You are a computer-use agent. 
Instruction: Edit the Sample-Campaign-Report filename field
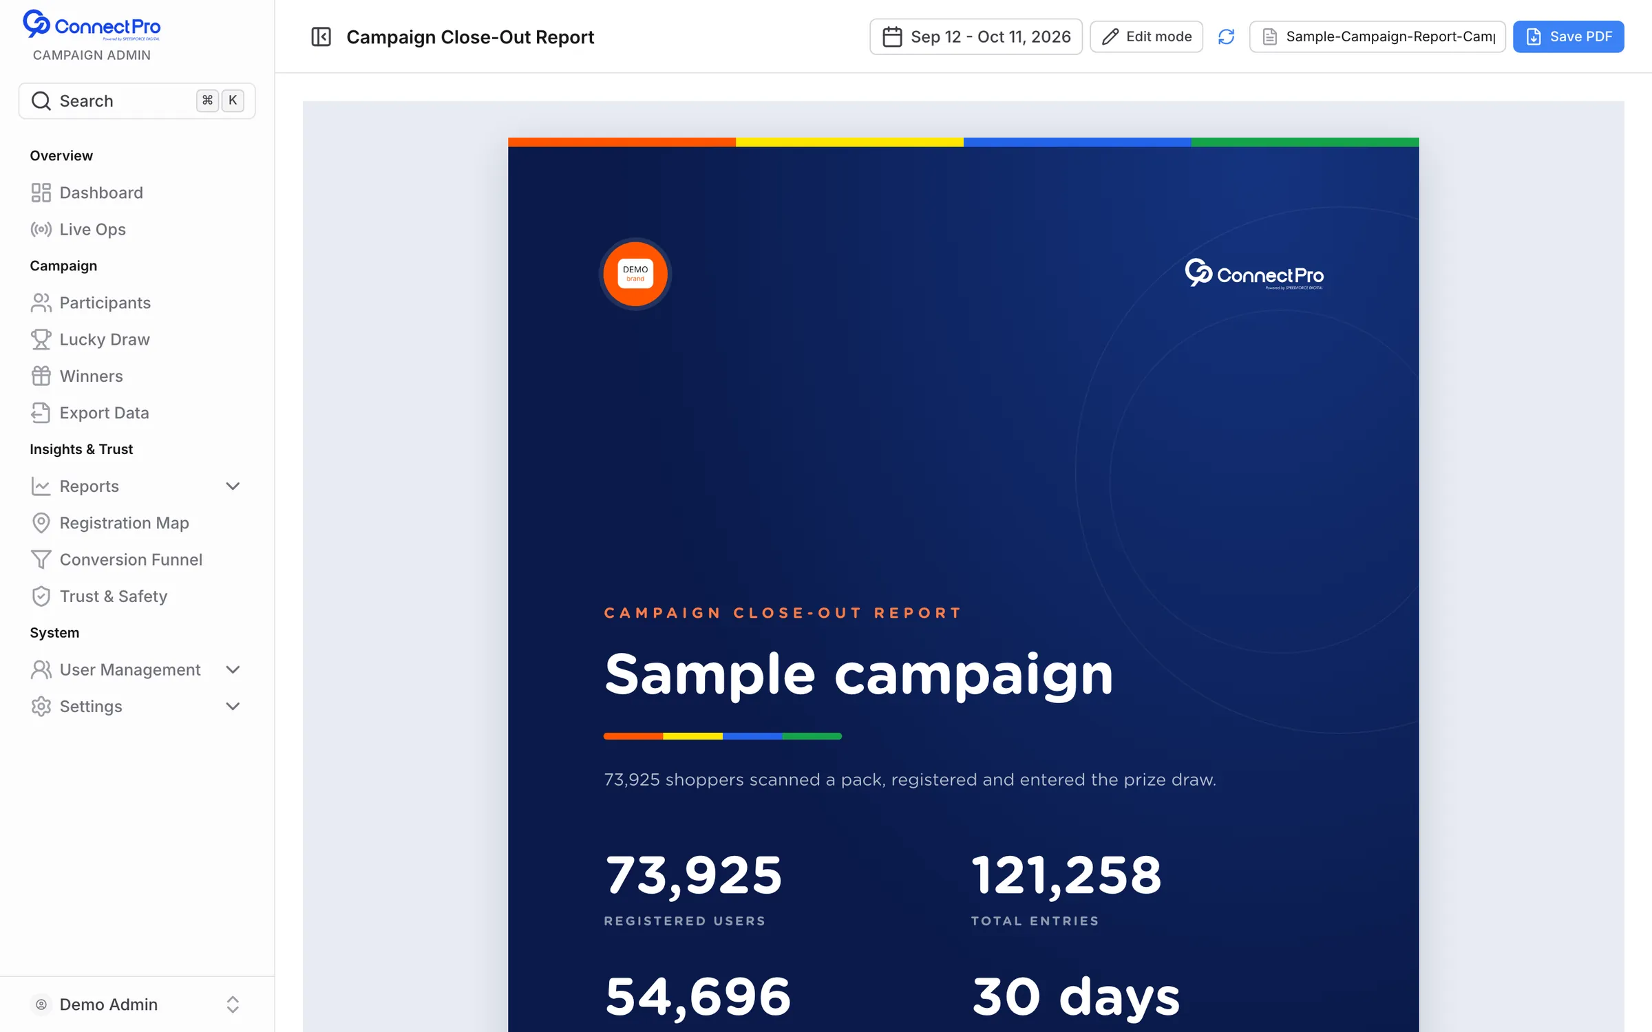1377,36
